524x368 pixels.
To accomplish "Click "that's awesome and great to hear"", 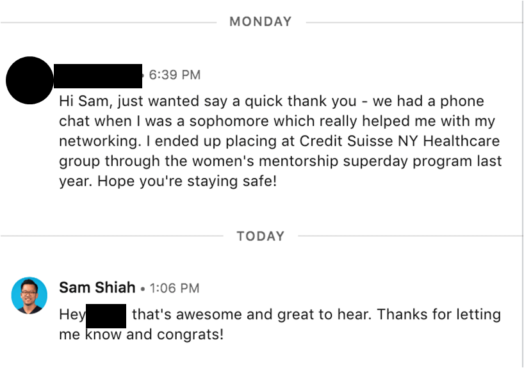I will [252, 315].
